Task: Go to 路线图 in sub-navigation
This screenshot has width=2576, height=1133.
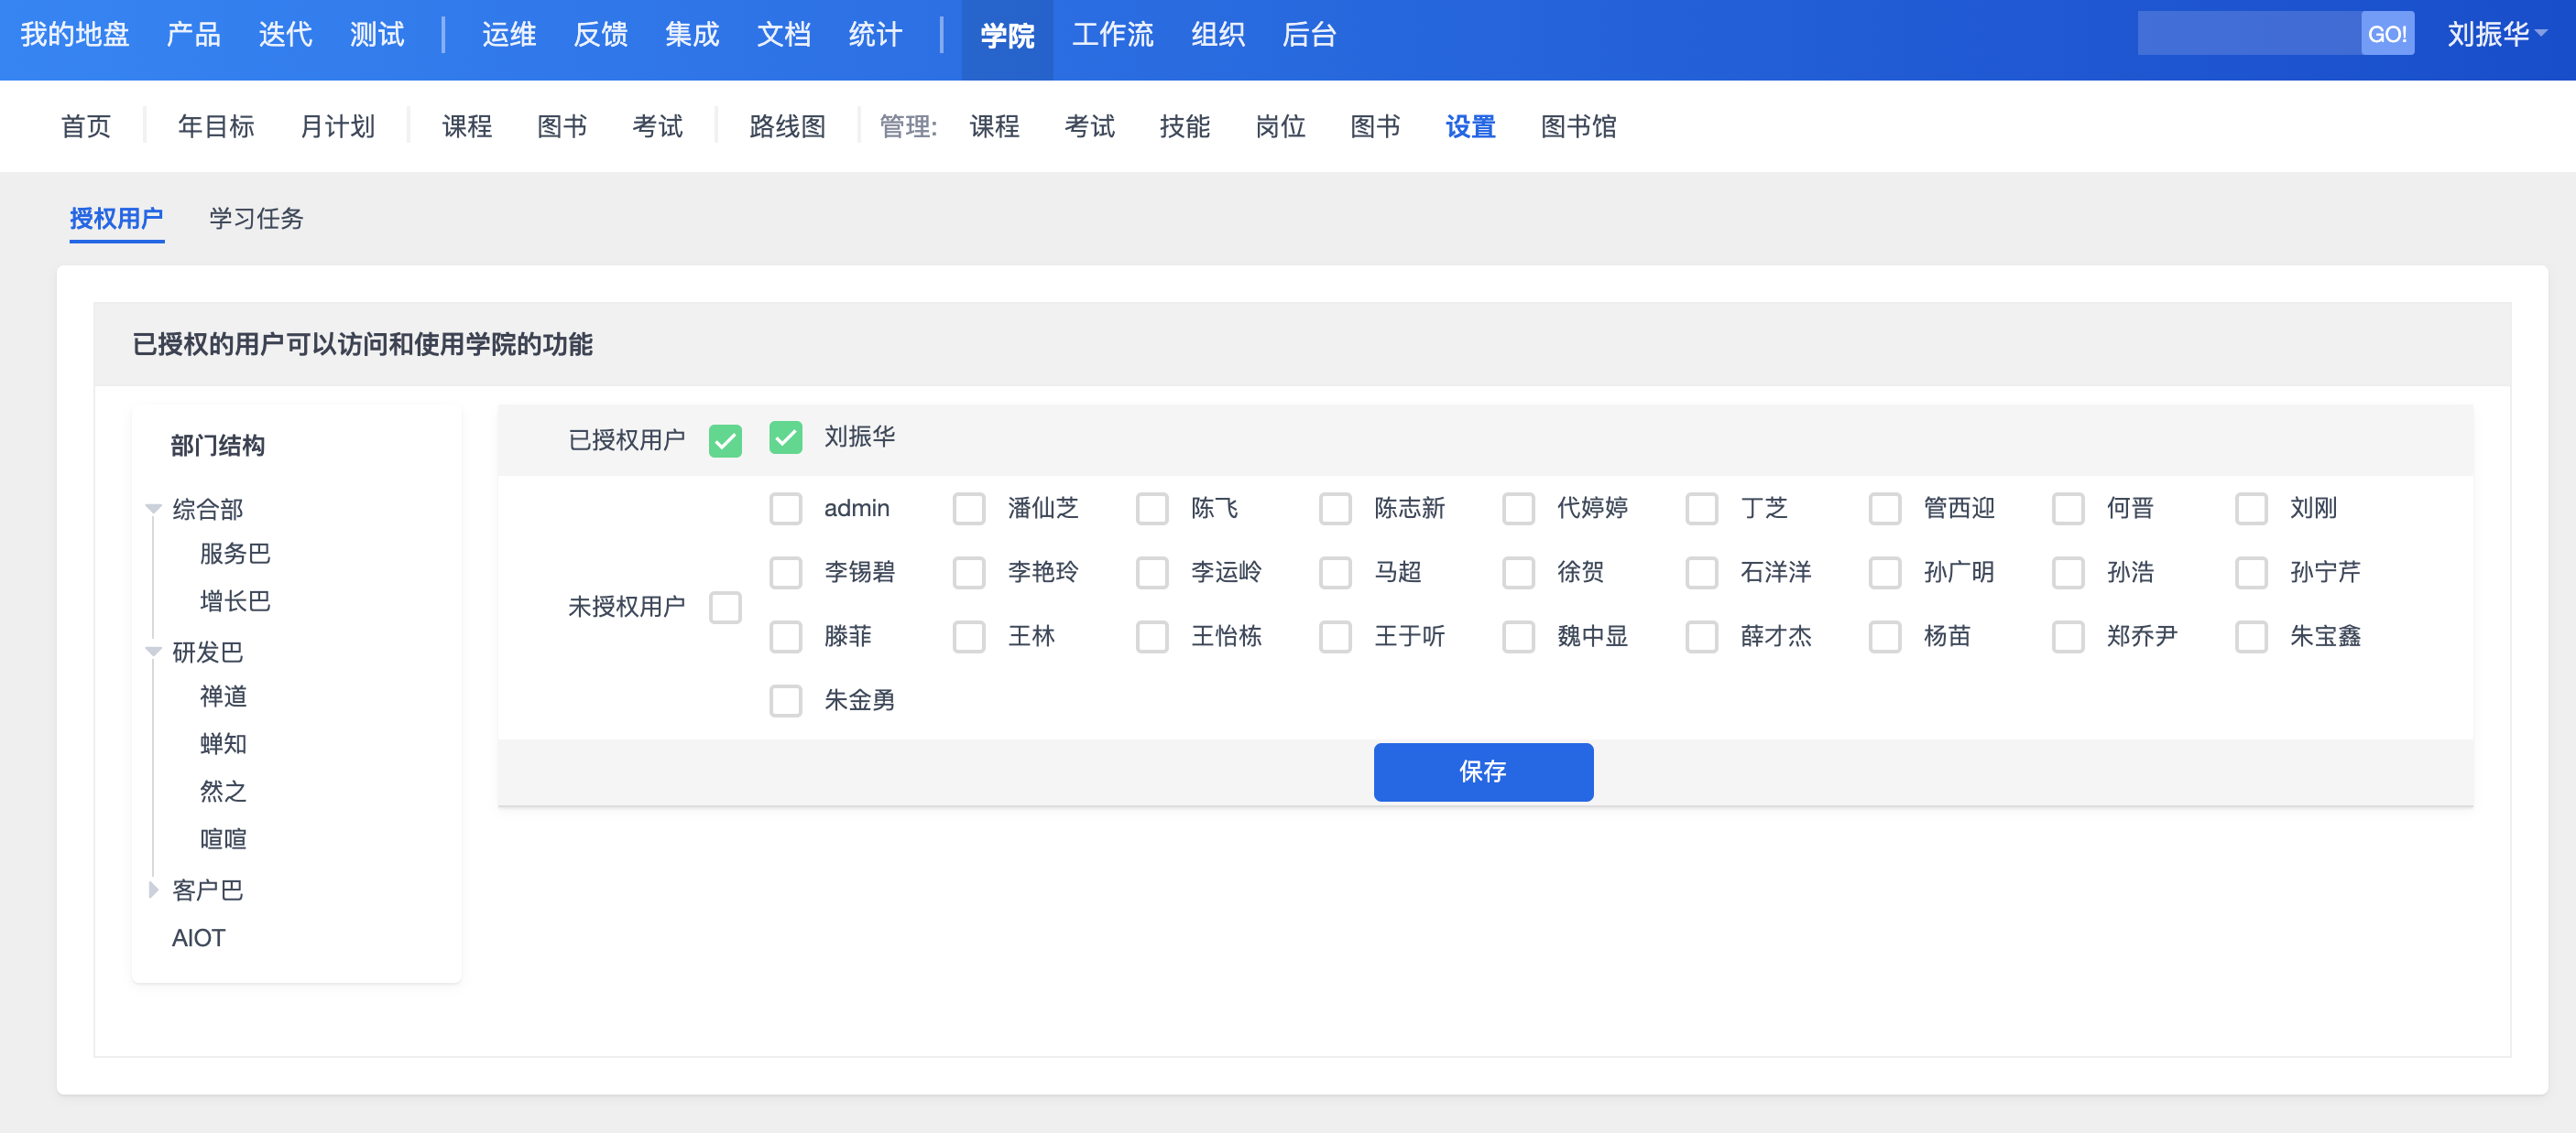Action: click(x=787, y=127)
